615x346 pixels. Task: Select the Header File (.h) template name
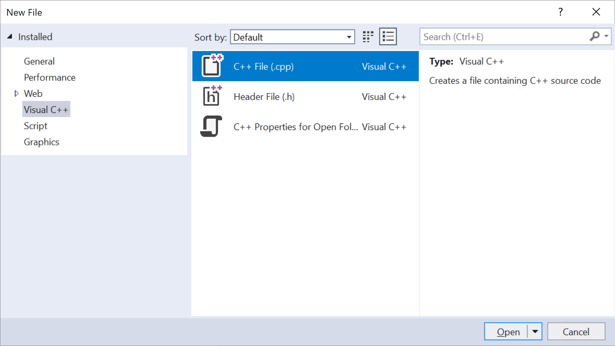coord(264,96)
